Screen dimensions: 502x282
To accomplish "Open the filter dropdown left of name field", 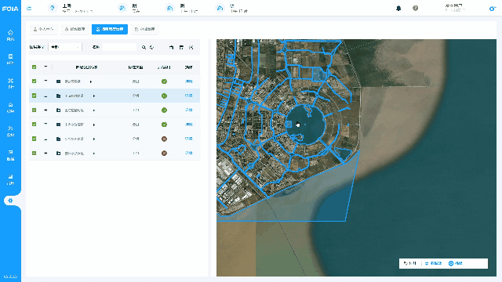I will [65, 47].
